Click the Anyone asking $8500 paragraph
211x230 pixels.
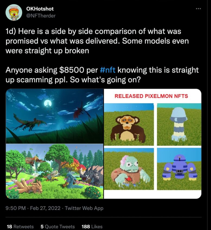(102, 75)
